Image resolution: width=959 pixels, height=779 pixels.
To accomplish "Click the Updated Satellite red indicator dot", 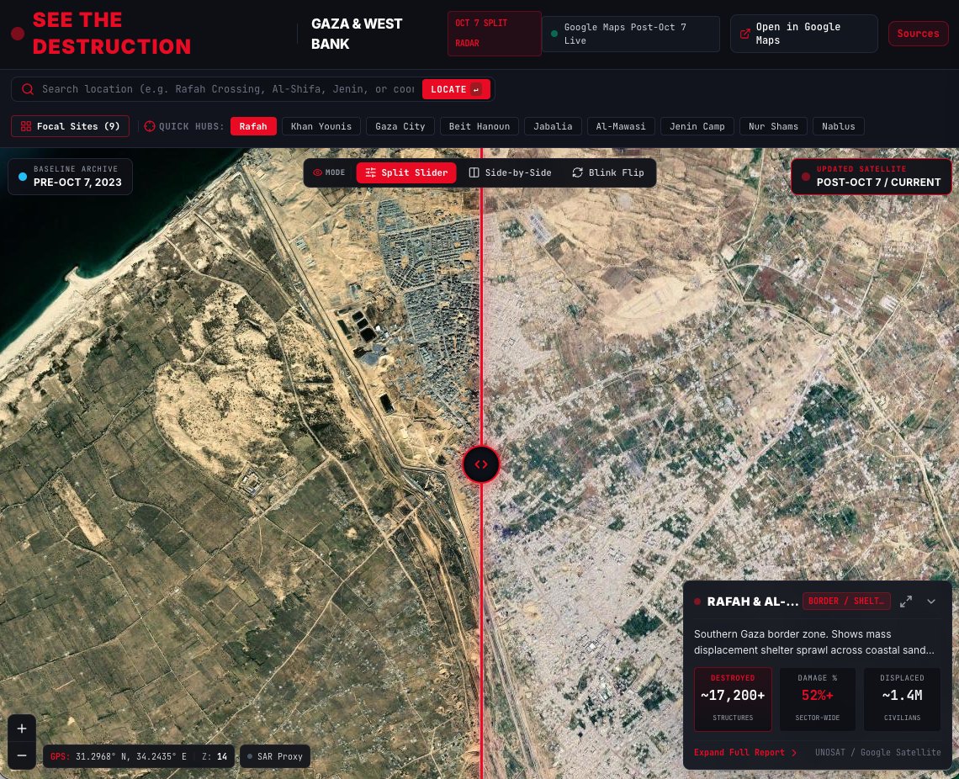I will pos(806,177).
